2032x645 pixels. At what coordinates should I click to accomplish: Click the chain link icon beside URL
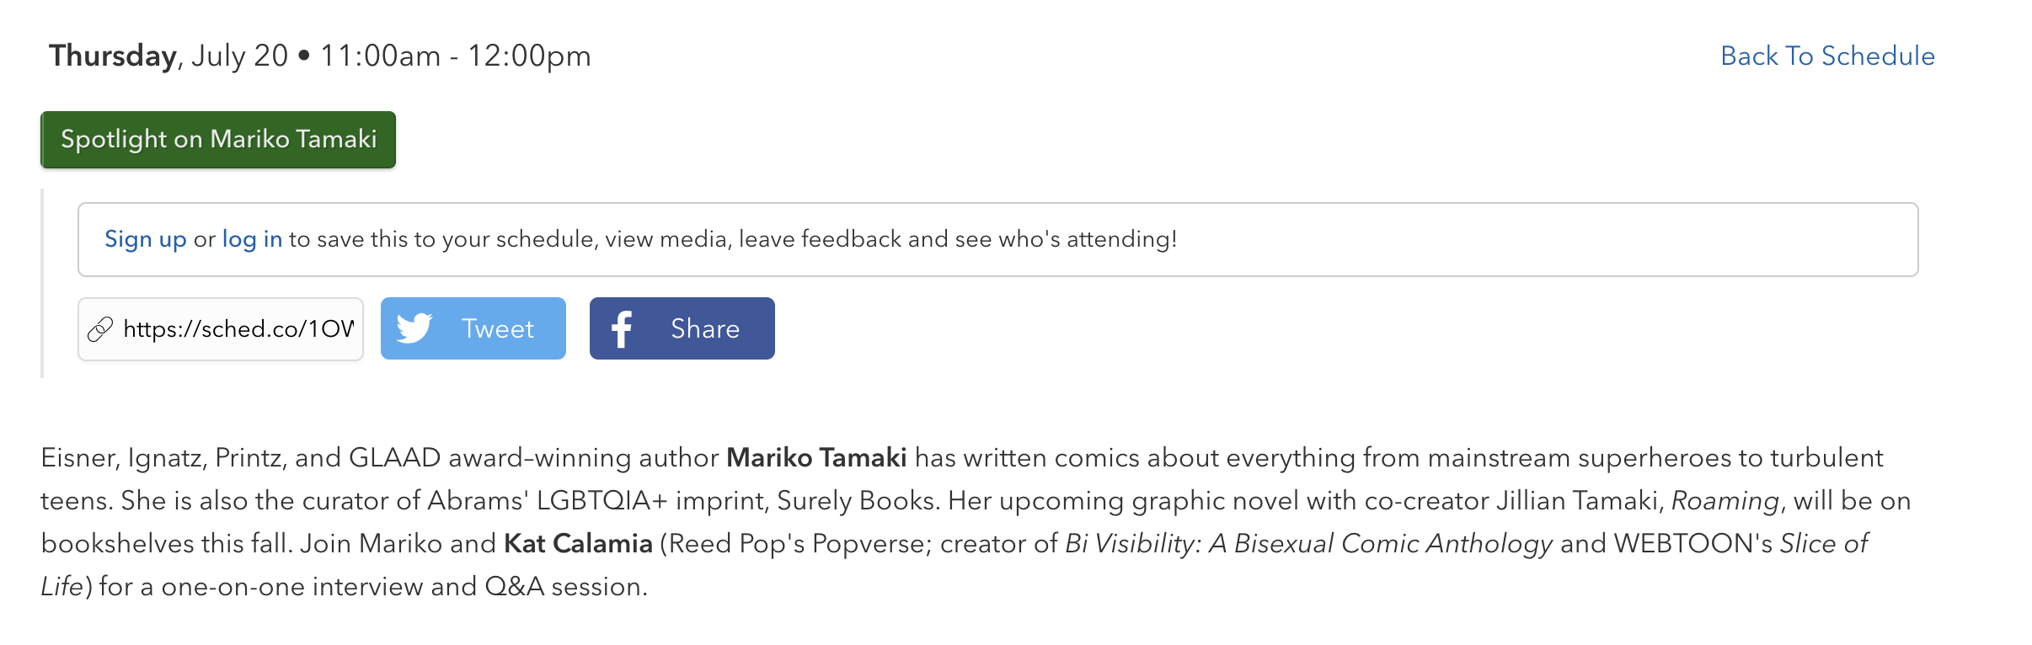[x=100, y=329]
